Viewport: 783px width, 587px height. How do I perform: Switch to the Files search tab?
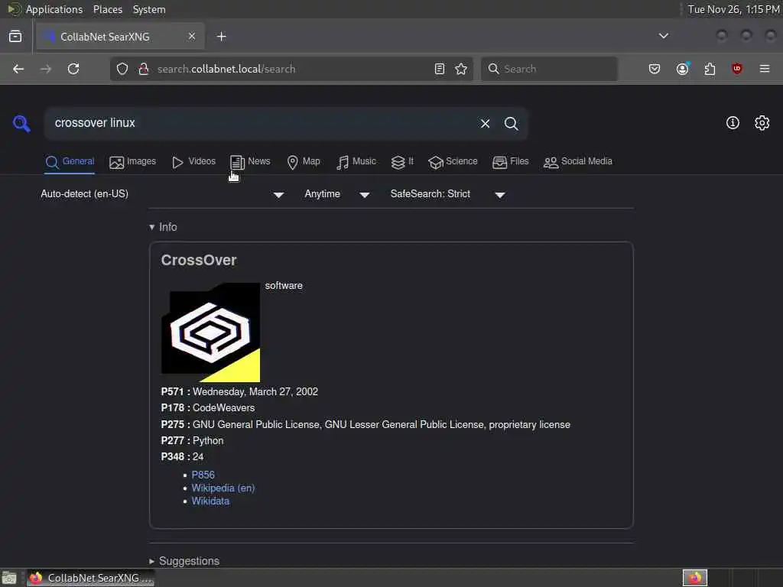510,162
